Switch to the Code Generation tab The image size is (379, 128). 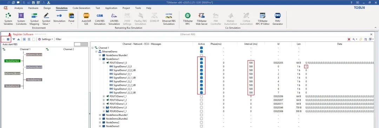tap(81, 8)
